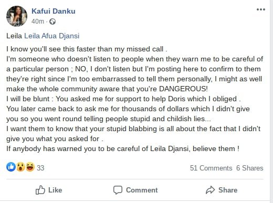Click the DANGEROUS line of post text
Image resolution: width=273 pixels, height=203 pixels.
107,89
